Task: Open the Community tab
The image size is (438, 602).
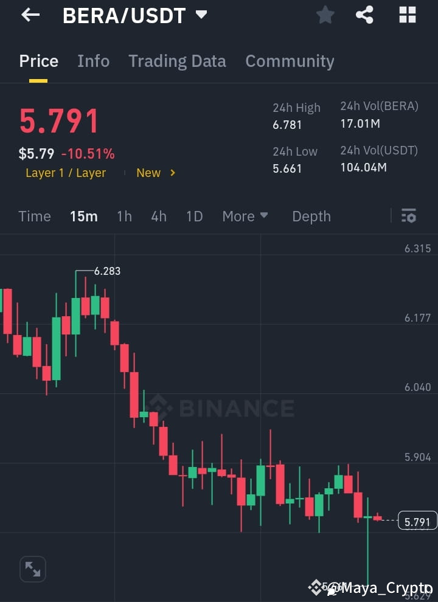Action: pos(290,61)
